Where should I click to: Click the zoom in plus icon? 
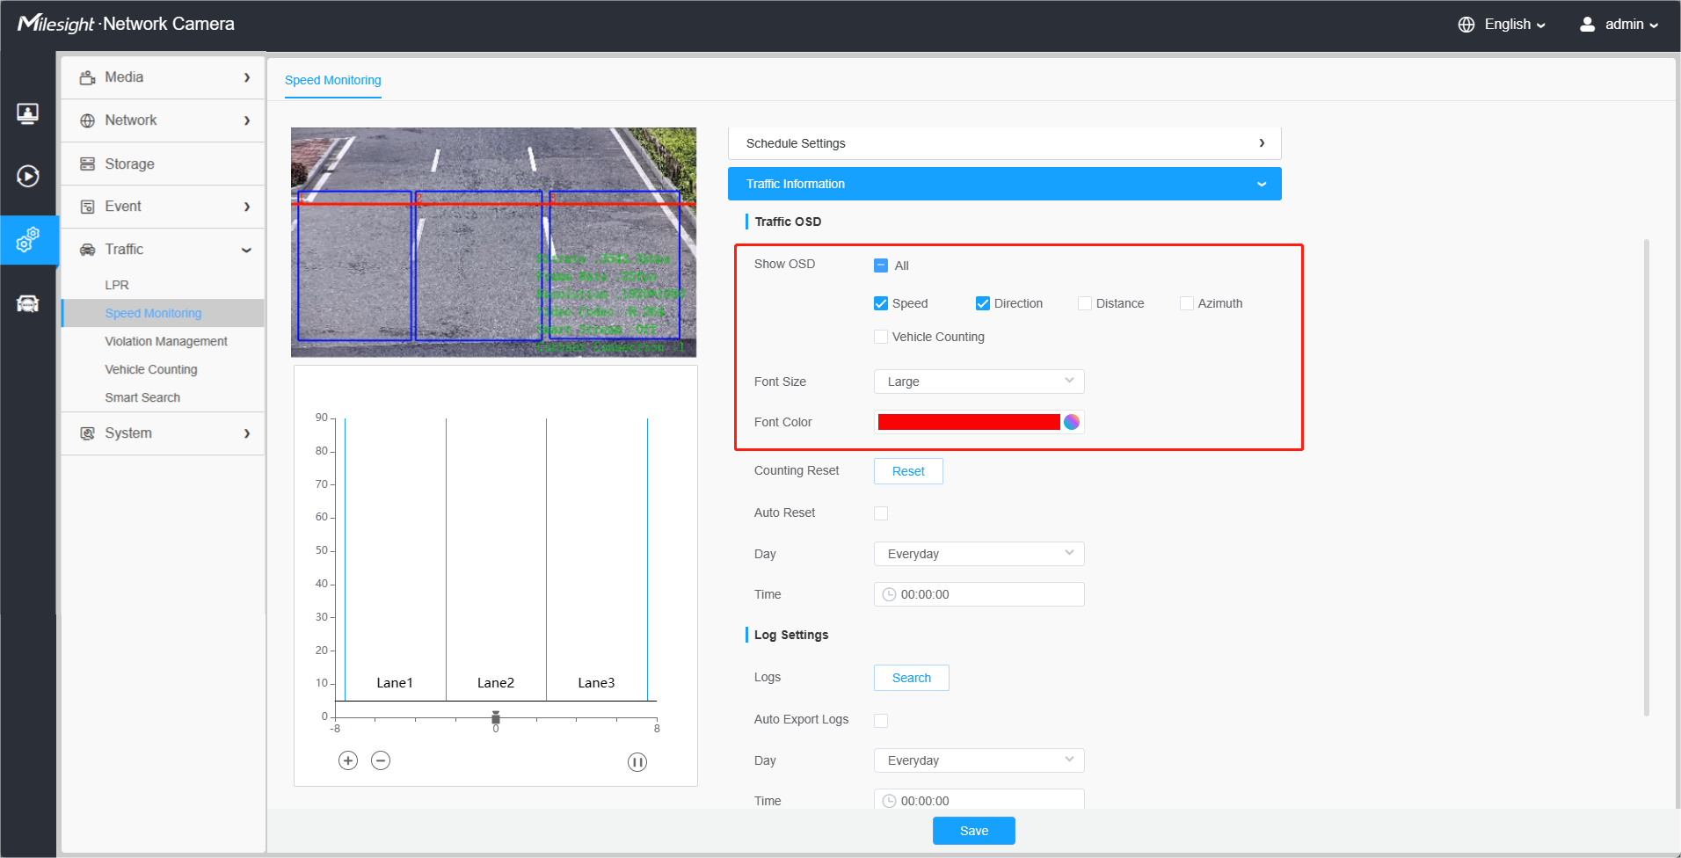tap(348, 760)
